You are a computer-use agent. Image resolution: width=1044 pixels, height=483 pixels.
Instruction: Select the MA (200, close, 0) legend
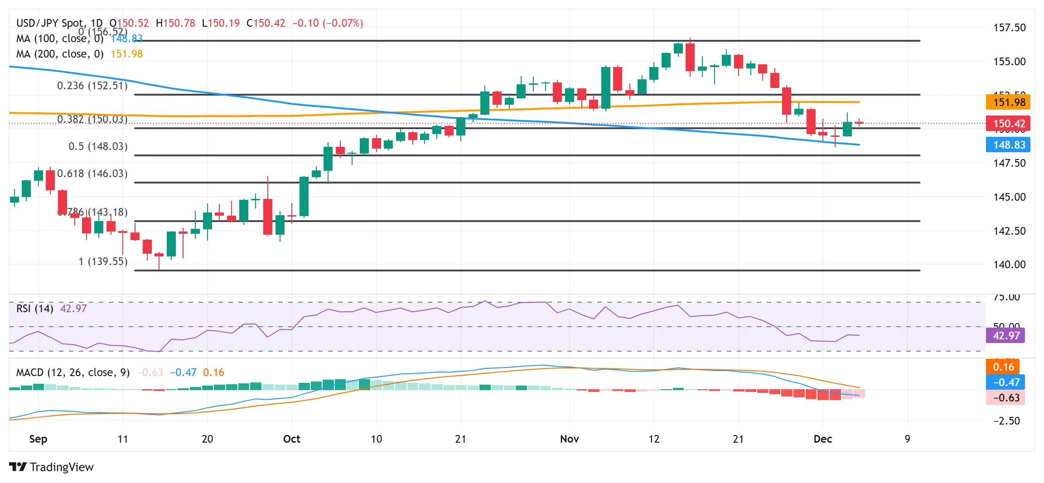click(x=60, y=54)
